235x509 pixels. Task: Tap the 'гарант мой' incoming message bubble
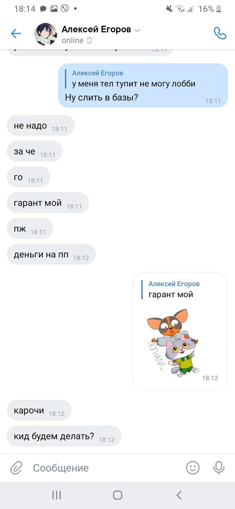click(x=48, y=203)
